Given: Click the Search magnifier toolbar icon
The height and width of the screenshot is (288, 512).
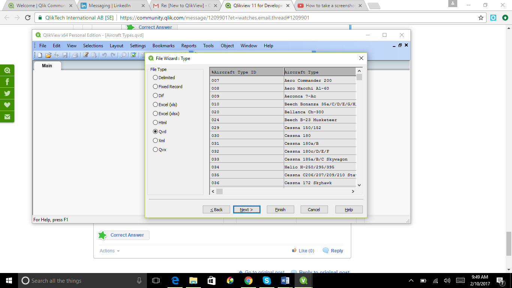Looking at the screenshot, I should (123, 55).
